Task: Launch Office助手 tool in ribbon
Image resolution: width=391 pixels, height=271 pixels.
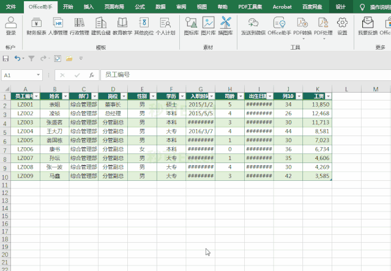Action: click(279, 26)
